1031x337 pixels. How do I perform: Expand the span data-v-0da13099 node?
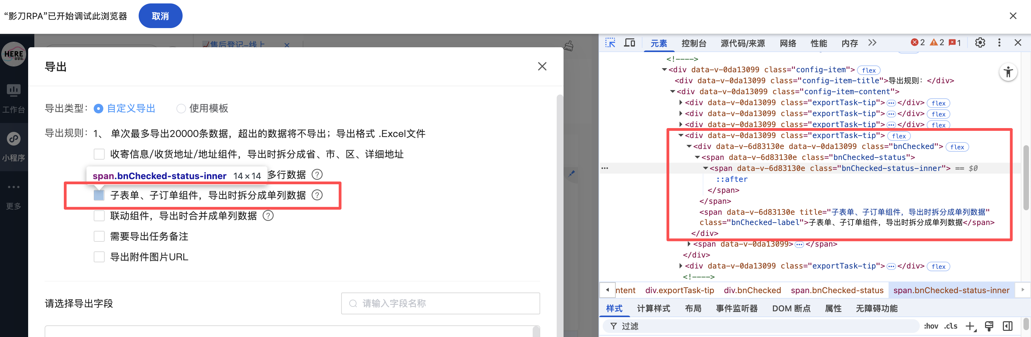(x=689, y=244)
